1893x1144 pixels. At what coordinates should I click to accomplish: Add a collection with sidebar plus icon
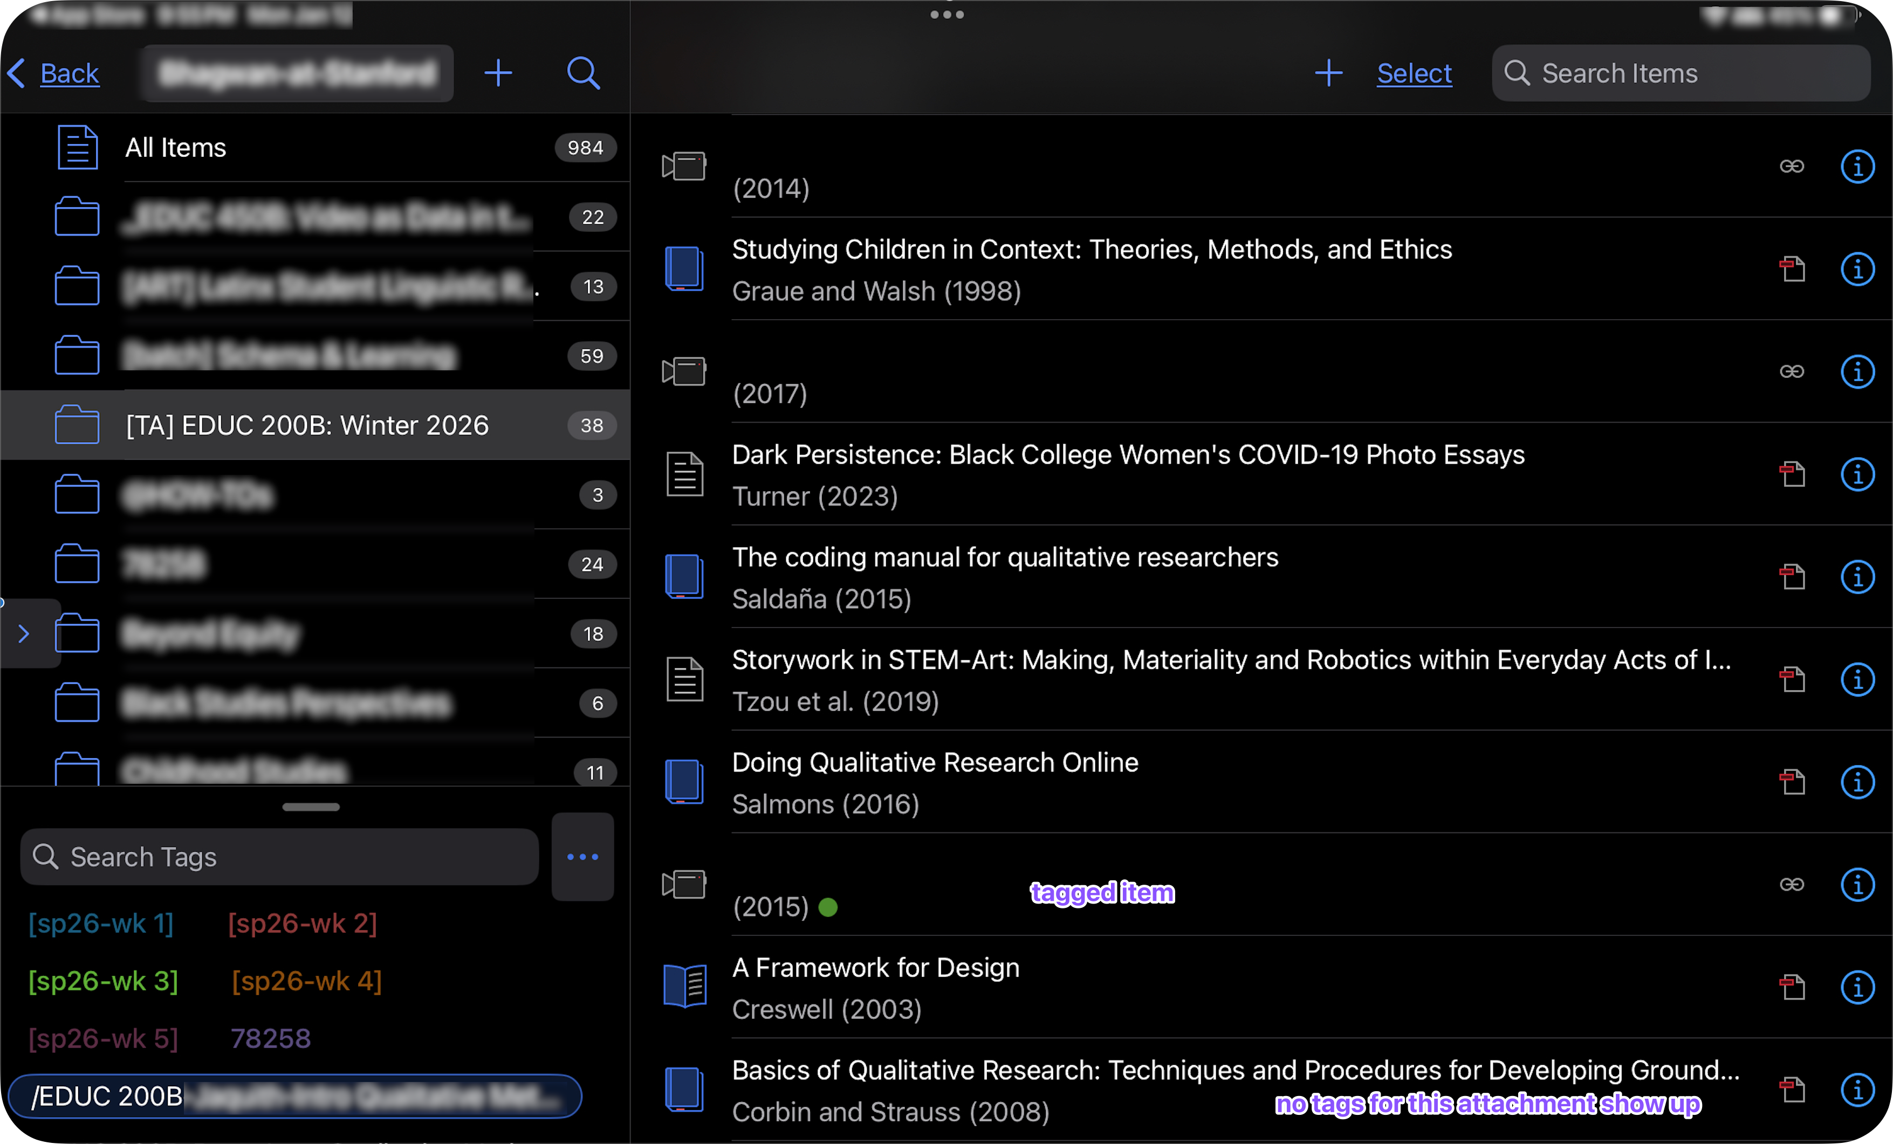(498, 73)
